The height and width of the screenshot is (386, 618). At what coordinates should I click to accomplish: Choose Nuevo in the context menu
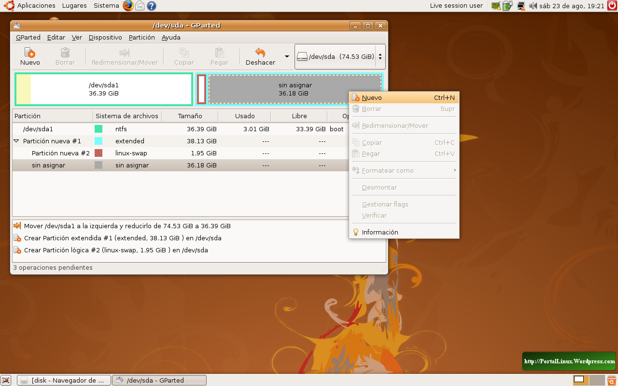tap(404, 98)
